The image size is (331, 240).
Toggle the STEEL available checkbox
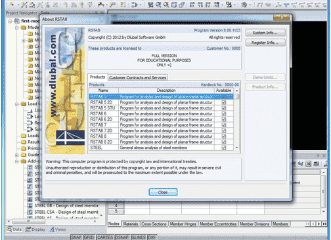pyautogui.click(x=224, y=148)
